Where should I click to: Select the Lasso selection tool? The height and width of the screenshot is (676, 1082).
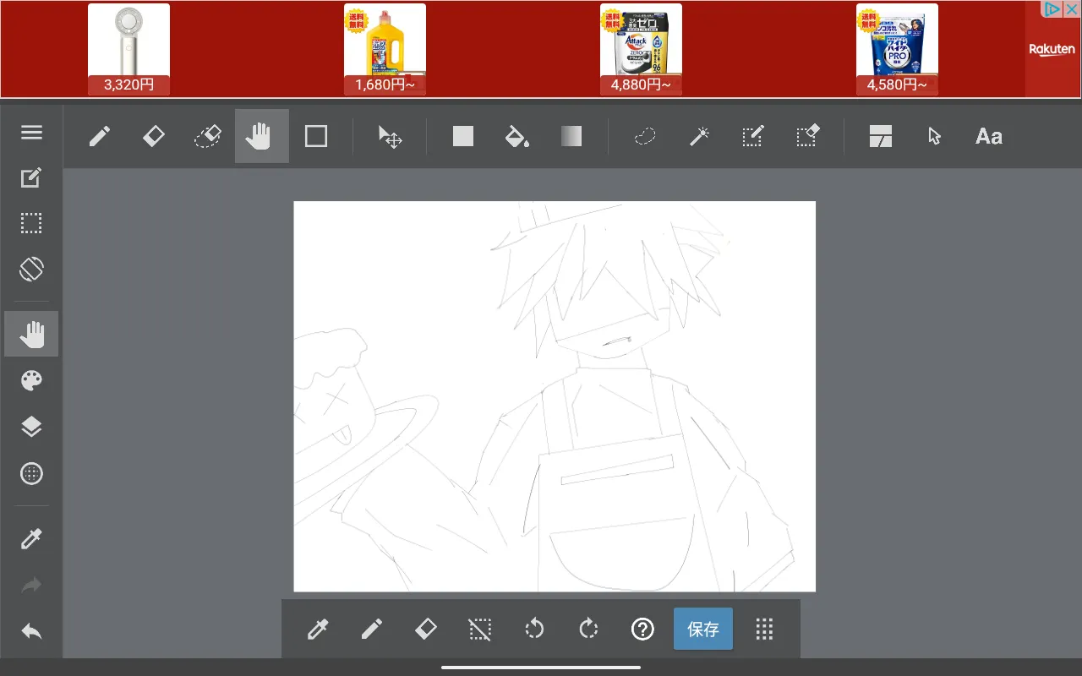click(645, 136)
